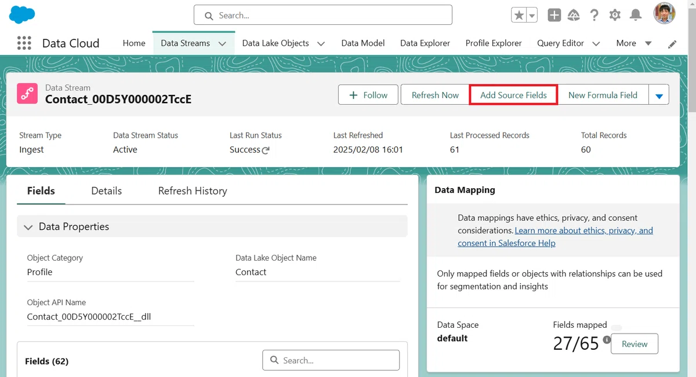Screen dimensions: 696x377
Task: Click the Total Records value 60
Action: (x=586, y=149)
